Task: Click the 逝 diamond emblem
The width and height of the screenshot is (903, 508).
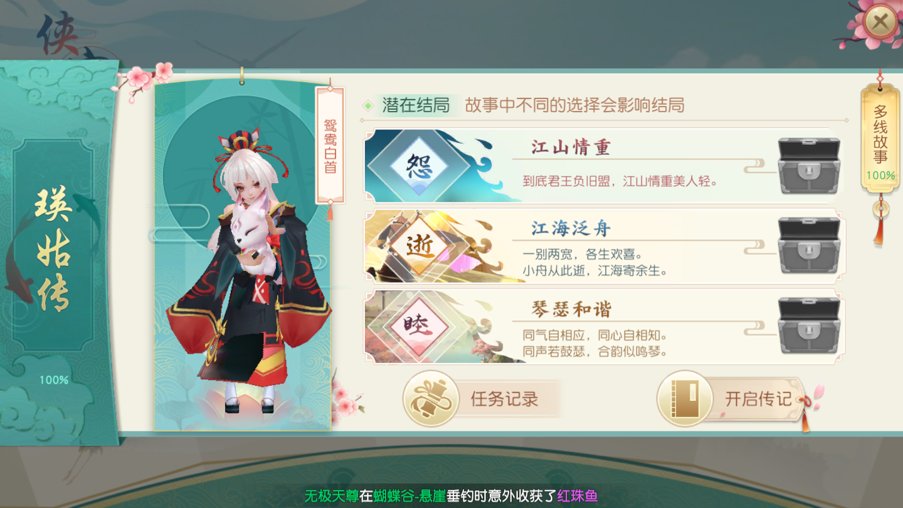Action: (x=418, y=246)
